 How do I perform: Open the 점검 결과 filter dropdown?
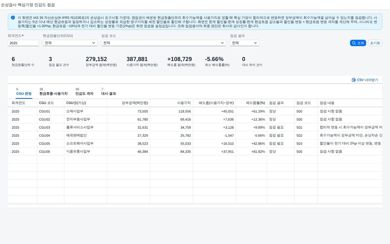click(x=245, y=43)
